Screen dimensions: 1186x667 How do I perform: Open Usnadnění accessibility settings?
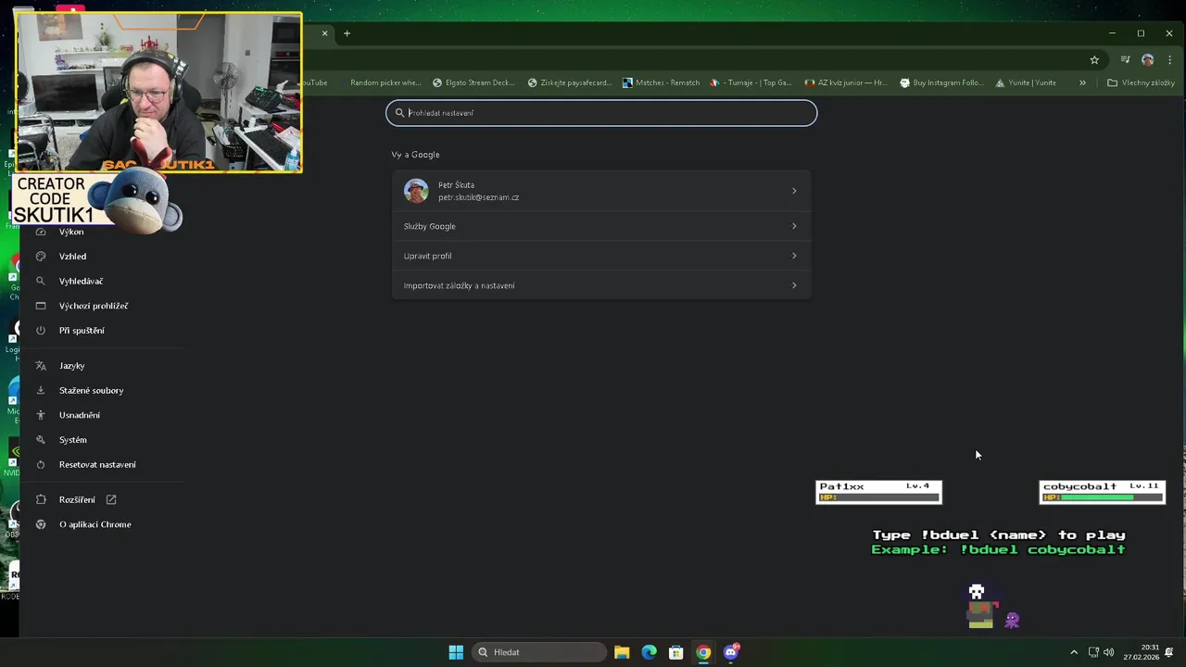click(79, 415)
